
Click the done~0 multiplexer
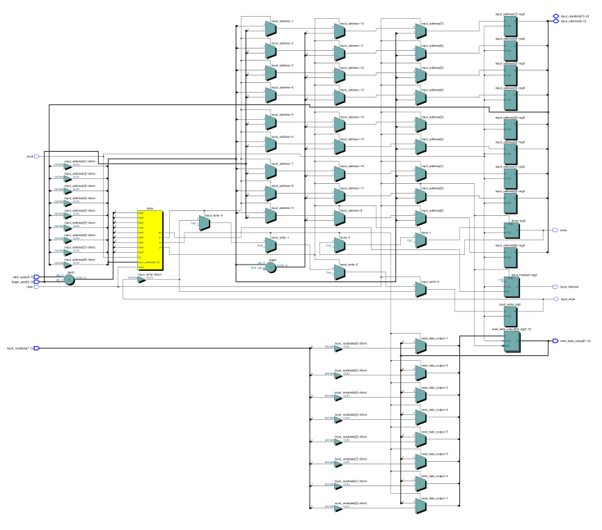coord(340,245)
